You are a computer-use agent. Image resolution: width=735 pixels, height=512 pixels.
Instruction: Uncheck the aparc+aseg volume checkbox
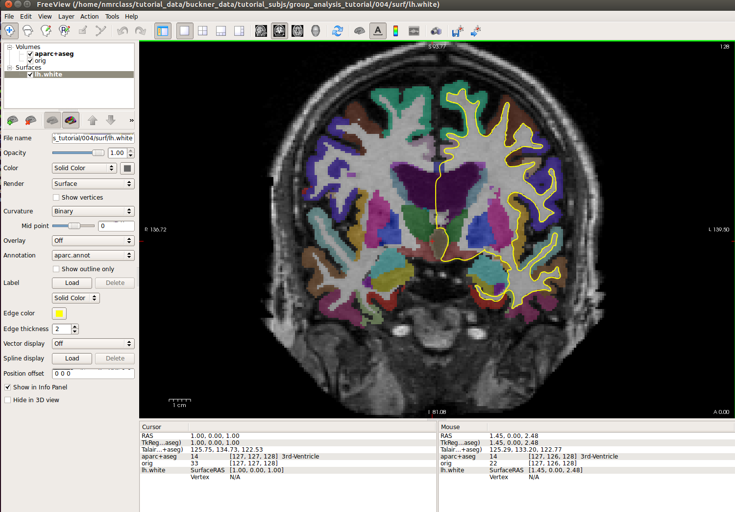pos(30,54)
